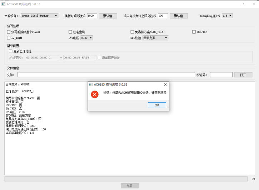Click 默认值 button next to 端口电流允许上限
Screen dimensions: 259x190
179,16
